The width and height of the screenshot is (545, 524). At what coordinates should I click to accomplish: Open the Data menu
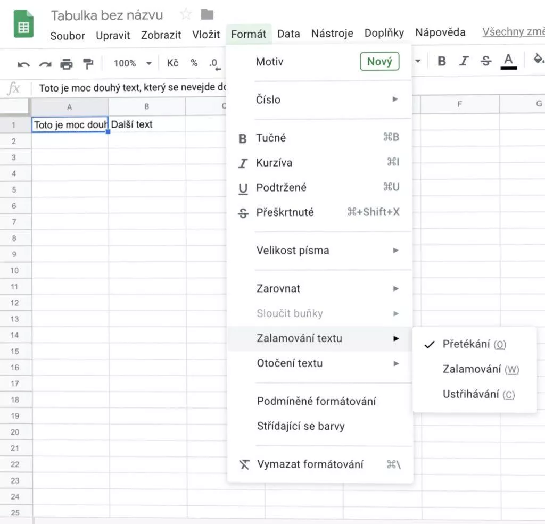(x=288, y=34)
